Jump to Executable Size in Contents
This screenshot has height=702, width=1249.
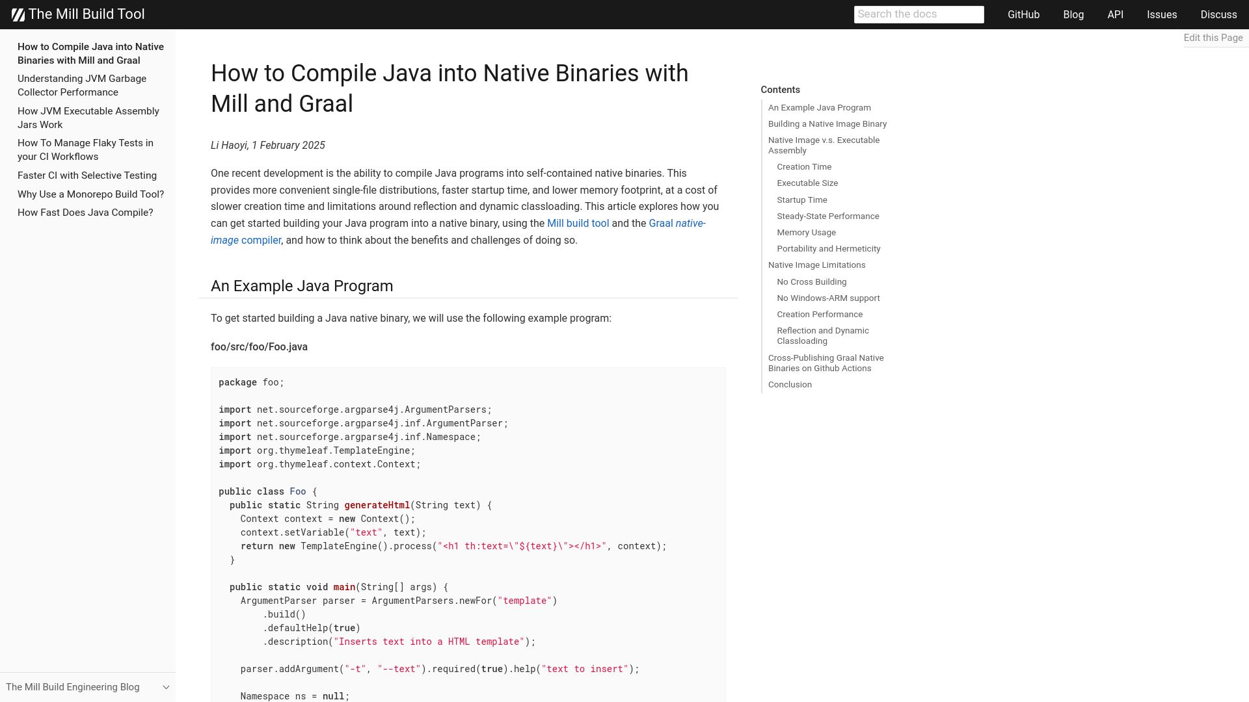pos(807,183)
